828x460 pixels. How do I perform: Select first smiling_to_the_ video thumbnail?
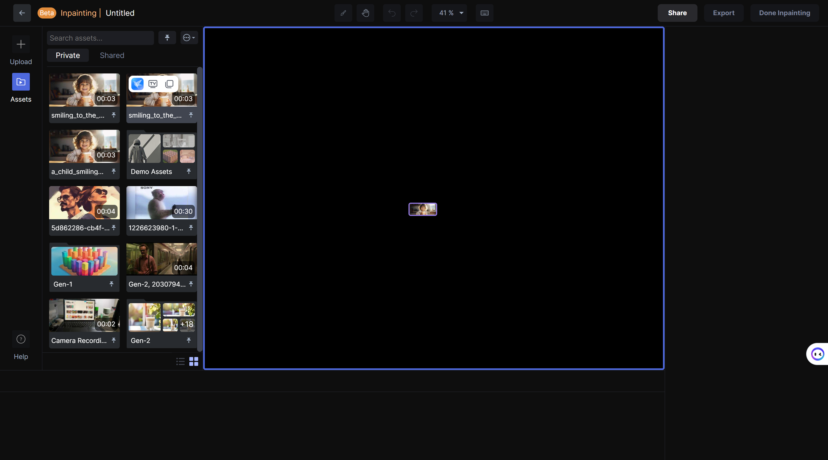pyautogui.click(x=84, y=90)
